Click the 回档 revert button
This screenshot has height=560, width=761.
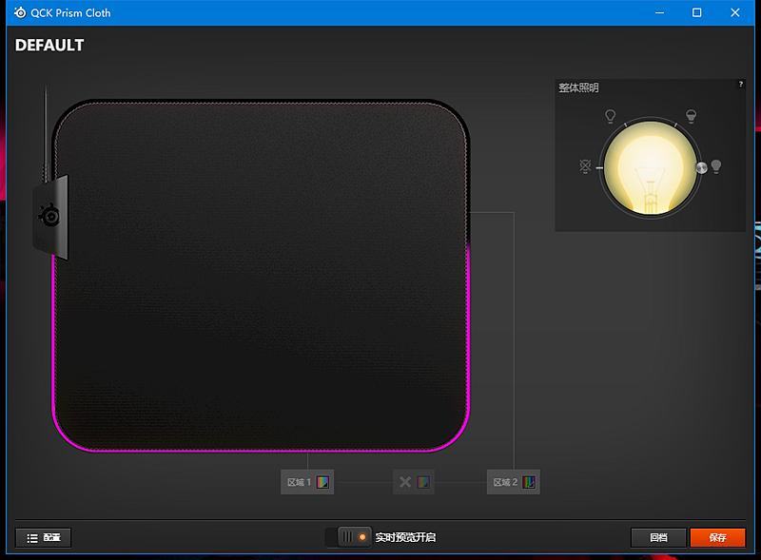(x=658, y=538)
